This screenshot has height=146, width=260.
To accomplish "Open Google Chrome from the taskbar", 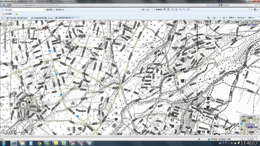I will 39,143.
